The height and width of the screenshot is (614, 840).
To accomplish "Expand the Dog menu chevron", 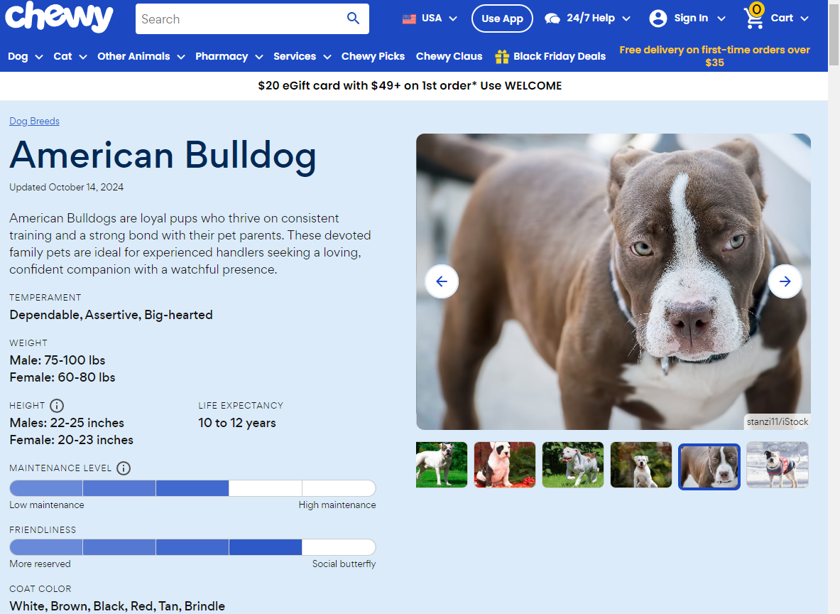I will tap(39, 57).
